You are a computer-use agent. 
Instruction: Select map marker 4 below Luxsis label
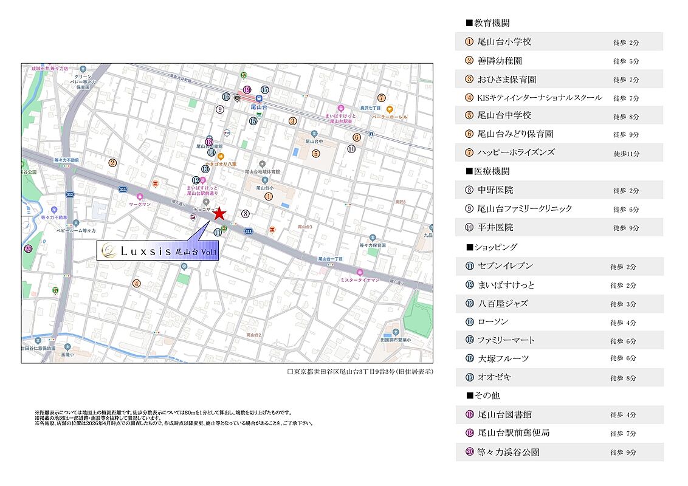(x=137, y=283)
